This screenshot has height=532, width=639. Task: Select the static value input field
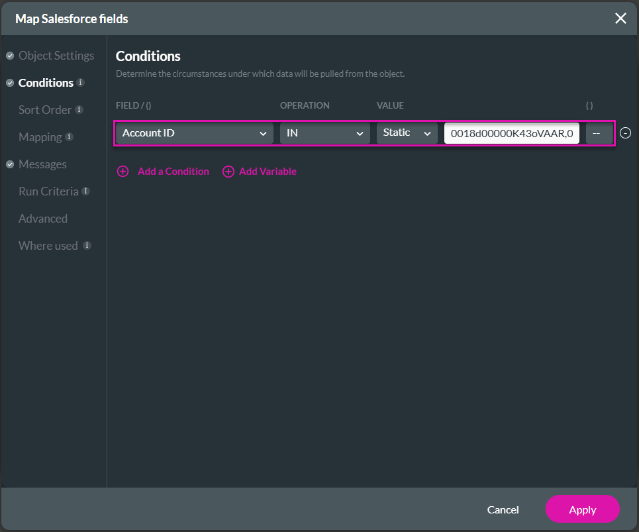[511, 133]
